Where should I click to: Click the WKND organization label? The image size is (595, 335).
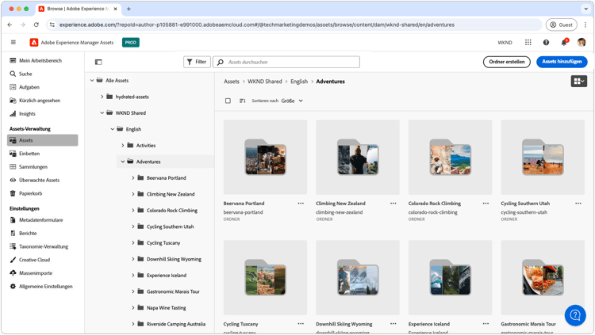(x=505, y=43)
